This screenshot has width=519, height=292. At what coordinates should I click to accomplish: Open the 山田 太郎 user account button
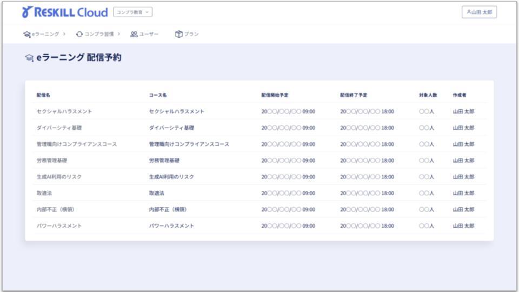[479, 12]
